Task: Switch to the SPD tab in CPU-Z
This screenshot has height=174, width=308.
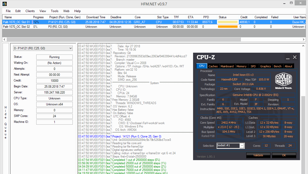Action: coord(253,66)
